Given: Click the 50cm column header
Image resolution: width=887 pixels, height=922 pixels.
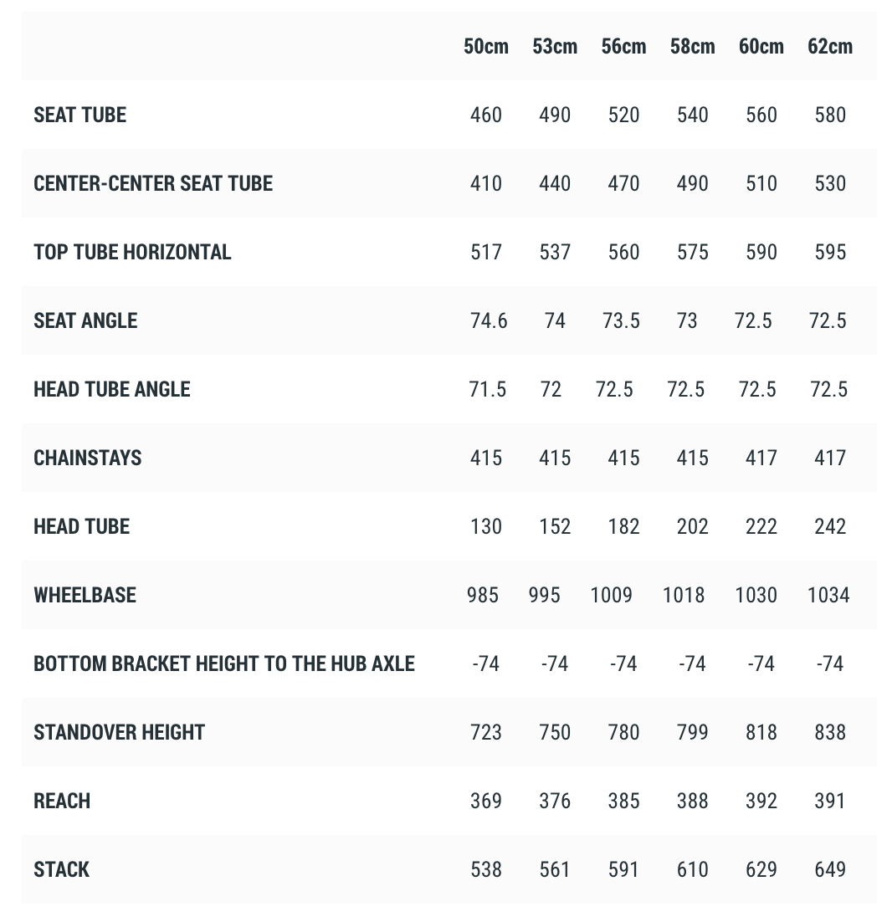Looking at the screenshot, I should 486,46.
